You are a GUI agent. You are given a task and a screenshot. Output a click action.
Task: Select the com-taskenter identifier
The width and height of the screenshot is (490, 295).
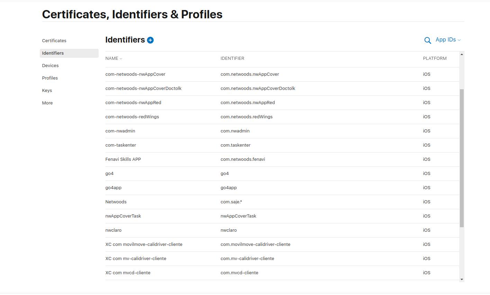282,145
